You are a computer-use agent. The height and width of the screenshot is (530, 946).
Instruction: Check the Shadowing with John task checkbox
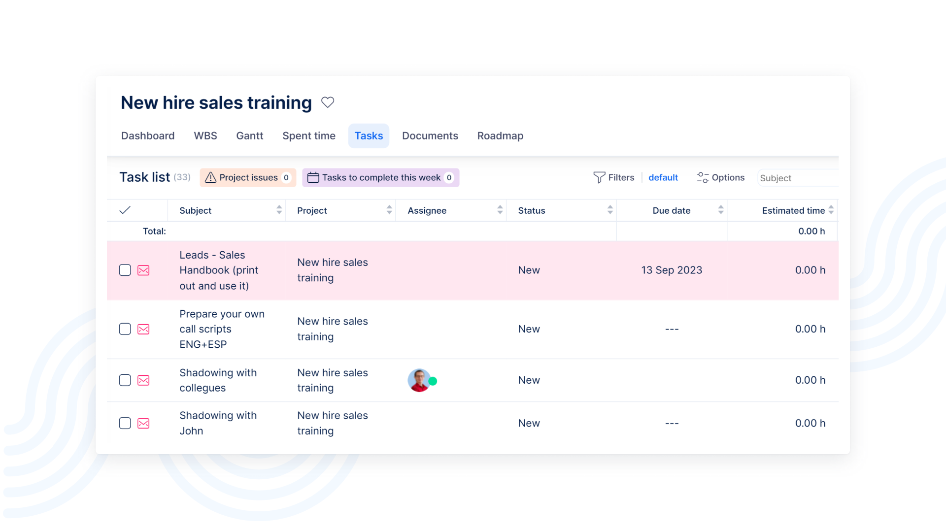click(125, 423)
